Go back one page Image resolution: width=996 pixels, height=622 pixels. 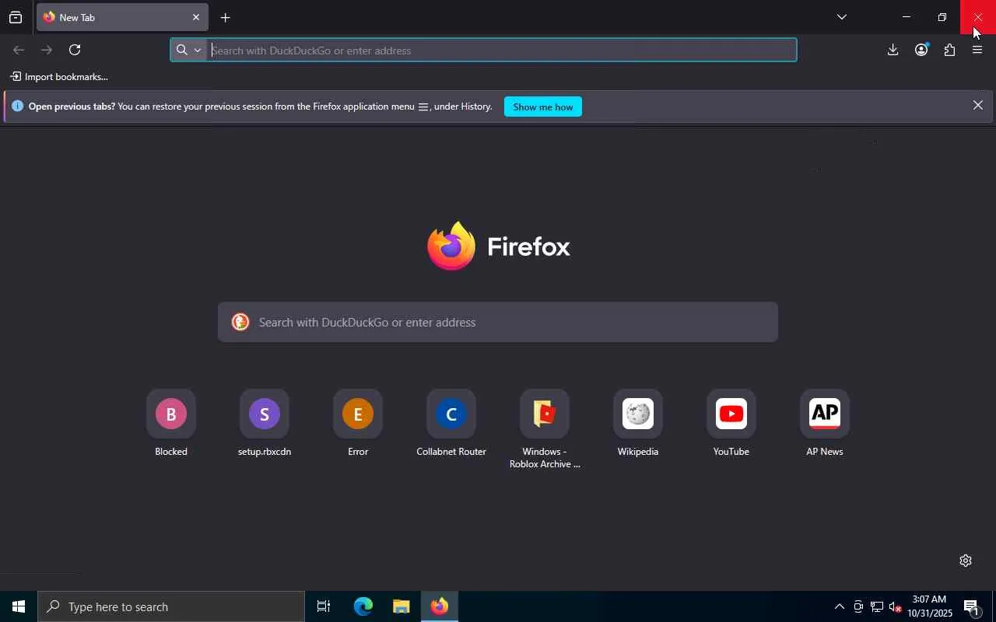(x=19, y=50)
